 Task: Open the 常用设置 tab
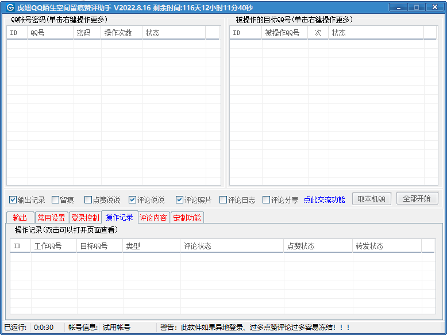coord(52,218)
